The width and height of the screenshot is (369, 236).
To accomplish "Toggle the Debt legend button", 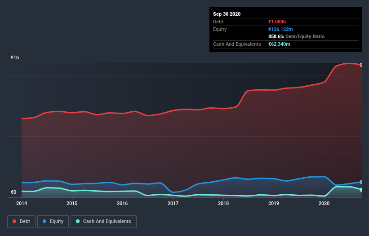I will (22, 222).
